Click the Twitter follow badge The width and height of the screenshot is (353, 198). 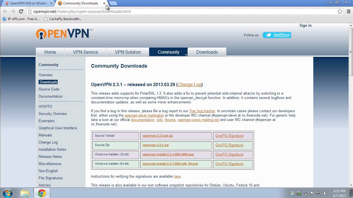click(x=277, y=35)
